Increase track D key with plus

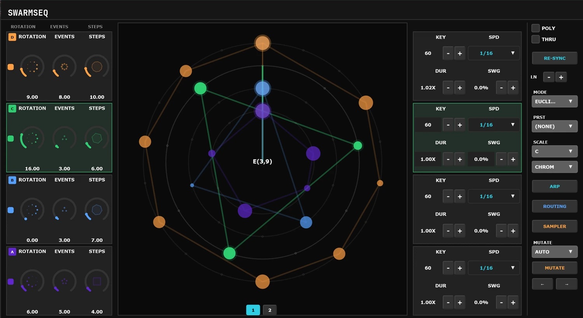[460, 53]
